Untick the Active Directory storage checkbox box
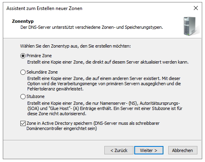 pos(23,123)
